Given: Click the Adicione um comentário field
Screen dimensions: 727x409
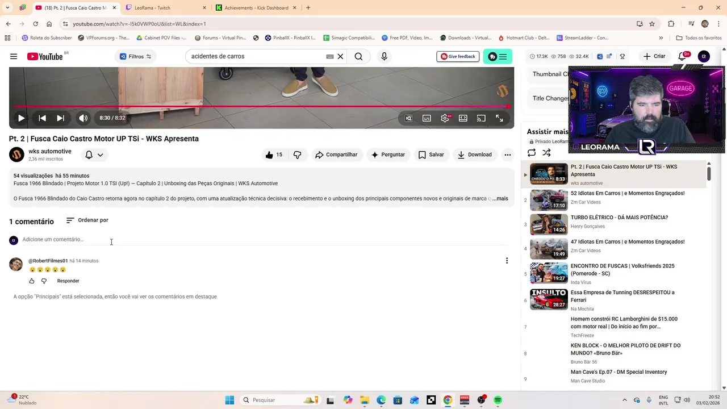Looking at the screenshot, I should (265, 240).
